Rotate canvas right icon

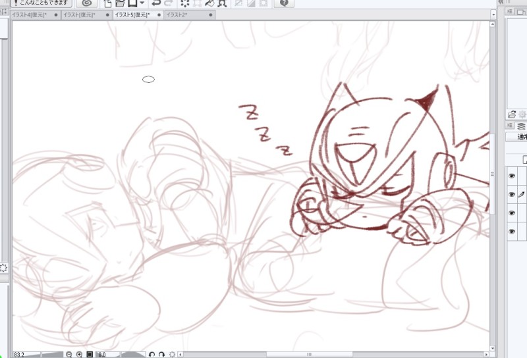[161, 355]
